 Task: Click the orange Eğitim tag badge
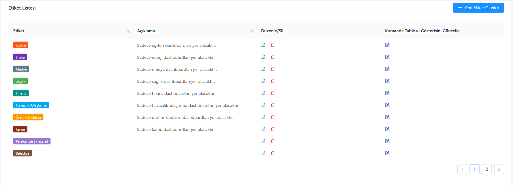(x=21, y=45)
